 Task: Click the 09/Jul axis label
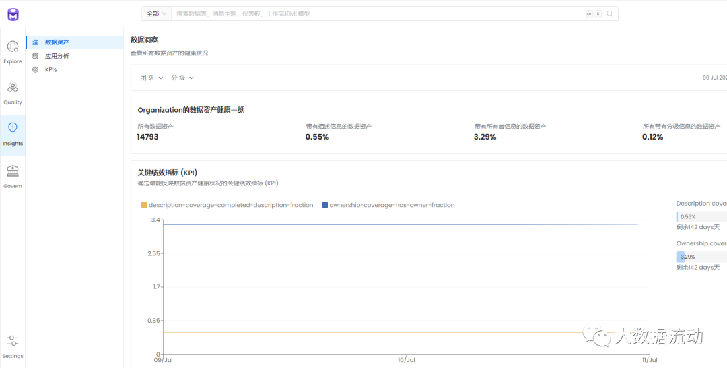point(163,360)
